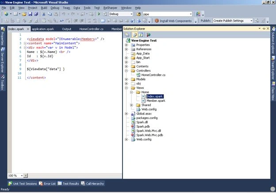
Task: Click Install Web Components button
Action: pyautogui.click(x=173, y=21)
